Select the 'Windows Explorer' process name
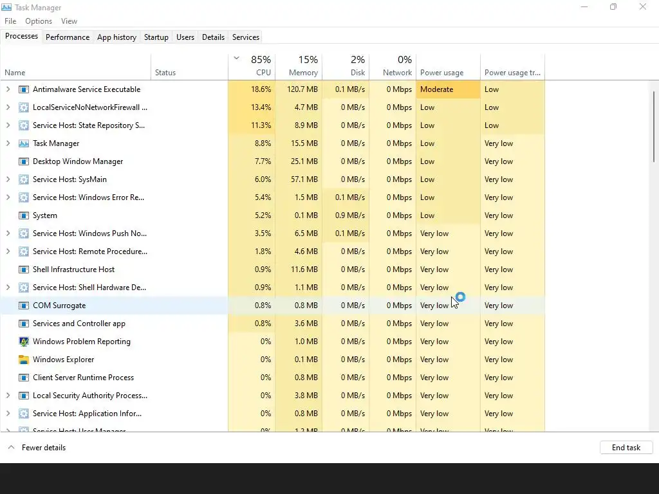659x494 pixels. pos(64,360)
